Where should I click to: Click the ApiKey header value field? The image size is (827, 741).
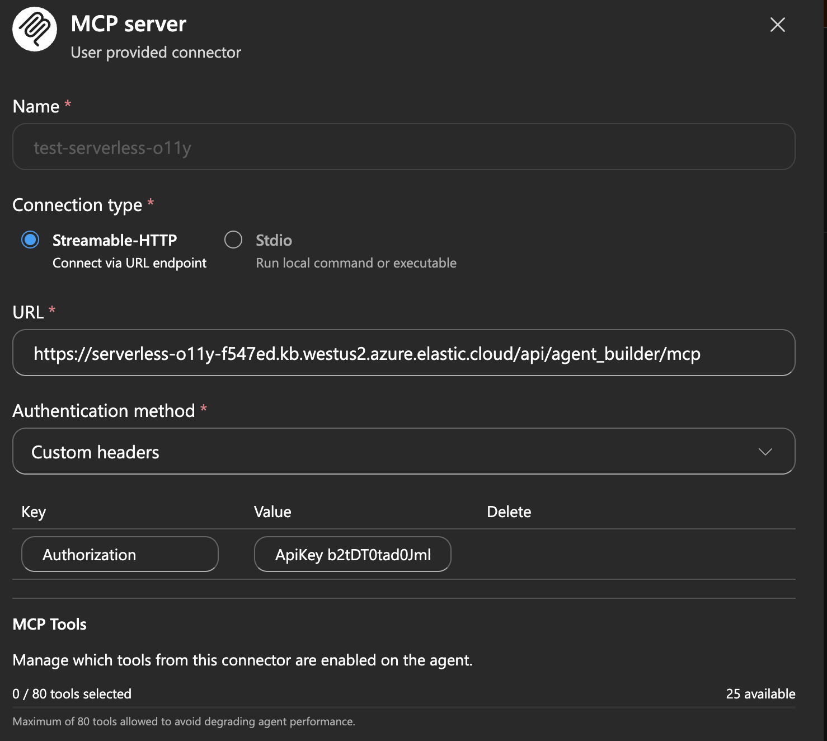pyautogui.click(x=353, y=555)
